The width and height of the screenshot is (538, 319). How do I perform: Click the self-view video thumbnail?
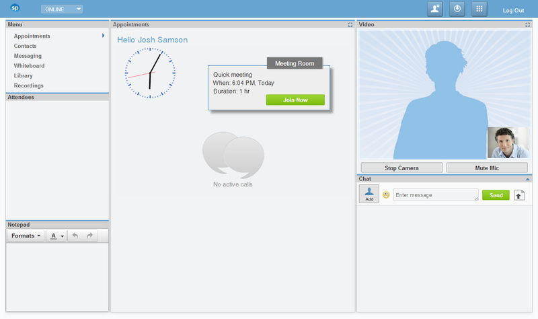508,143
